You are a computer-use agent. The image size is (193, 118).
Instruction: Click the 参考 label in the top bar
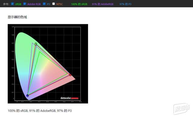click(6, 4)
